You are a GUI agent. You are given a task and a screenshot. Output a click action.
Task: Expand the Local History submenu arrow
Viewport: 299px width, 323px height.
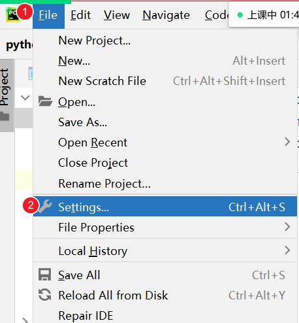pos(287,250)
